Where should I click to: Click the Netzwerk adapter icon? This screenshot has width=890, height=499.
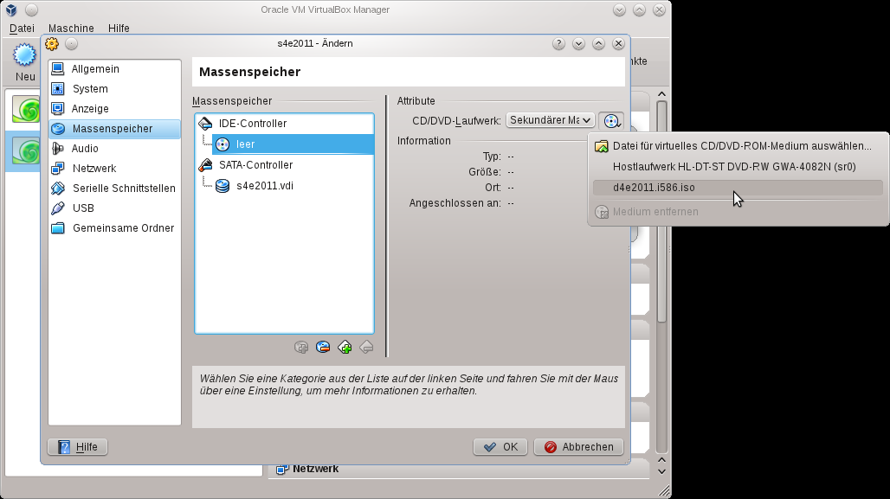(x=58, y=169)
